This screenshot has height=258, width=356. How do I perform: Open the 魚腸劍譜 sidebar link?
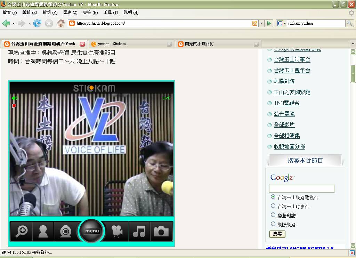pos(284,81)
